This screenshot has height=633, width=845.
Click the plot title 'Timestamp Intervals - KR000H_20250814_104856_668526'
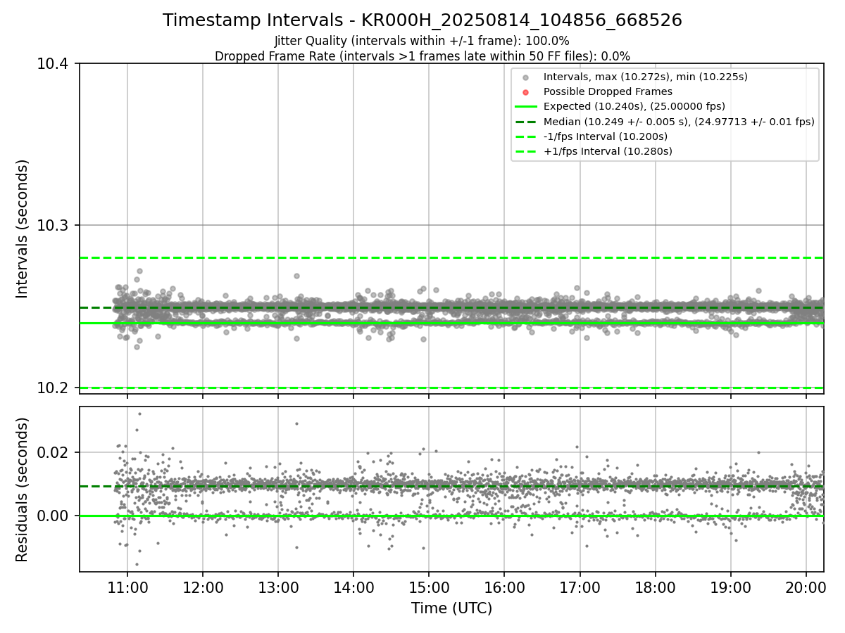423,20
